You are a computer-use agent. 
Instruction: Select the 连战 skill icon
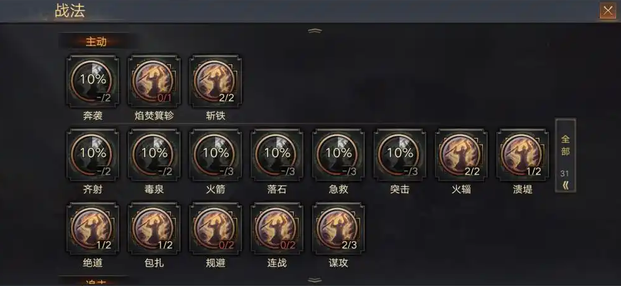pos(277,229)
